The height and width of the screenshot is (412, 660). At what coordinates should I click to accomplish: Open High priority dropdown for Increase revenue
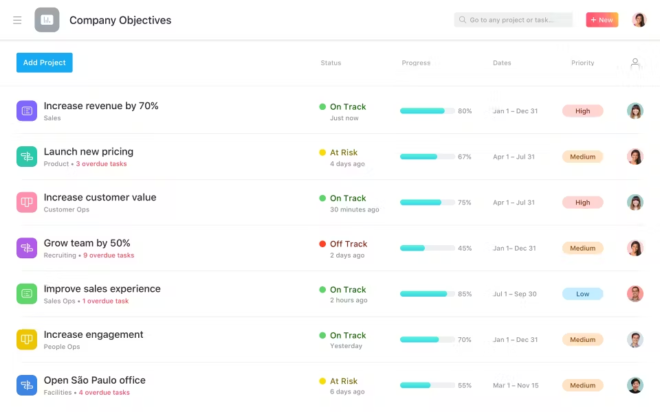[582, 111]
